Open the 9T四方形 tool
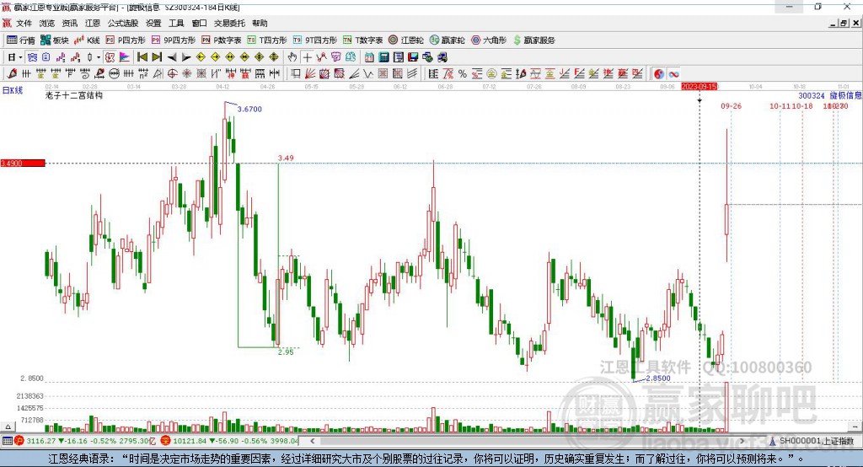Image resolution: width=863 pixels, height=467 pixels. (315, 40)
